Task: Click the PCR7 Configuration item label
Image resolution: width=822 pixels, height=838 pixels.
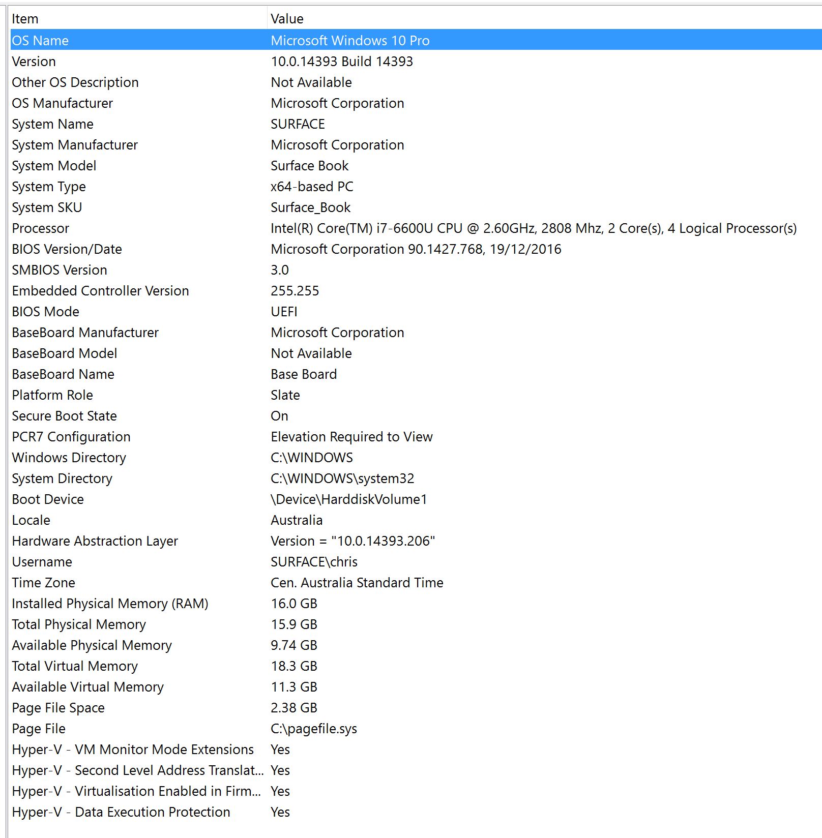Action: [x=71, y=437]
